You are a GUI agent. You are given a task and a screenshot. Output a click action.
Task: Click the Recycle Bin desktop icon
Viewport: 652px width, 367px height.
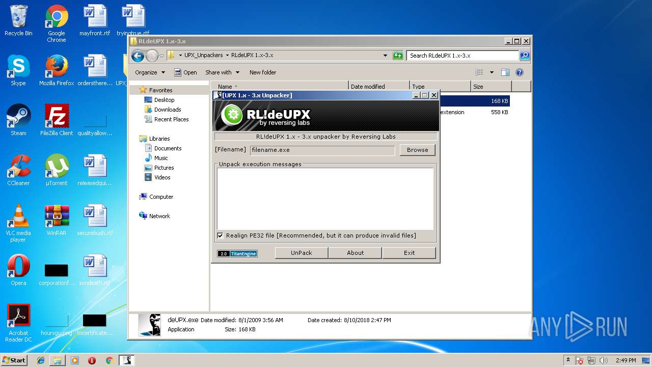pos(18,21)
